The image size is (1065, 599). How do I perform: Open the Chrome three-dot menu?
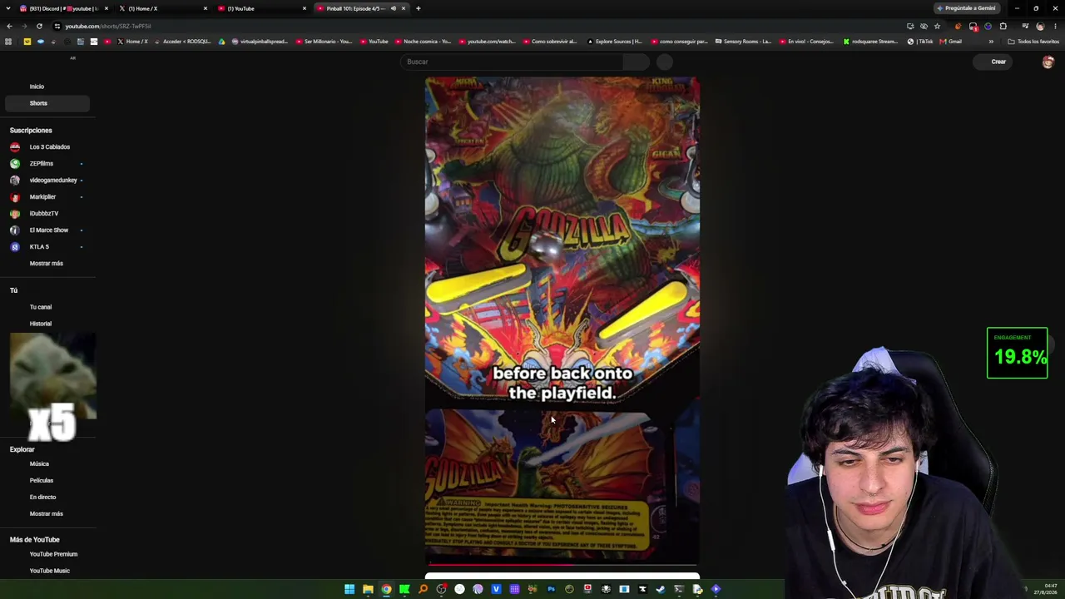click(x=1055, y=26)
